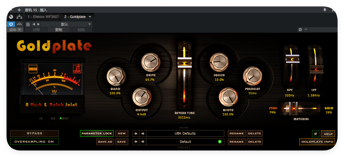This screenshot has width=344, height=157.
Task: Click the MATERIAL steel/gold slider handle
Action: (293, 109)
